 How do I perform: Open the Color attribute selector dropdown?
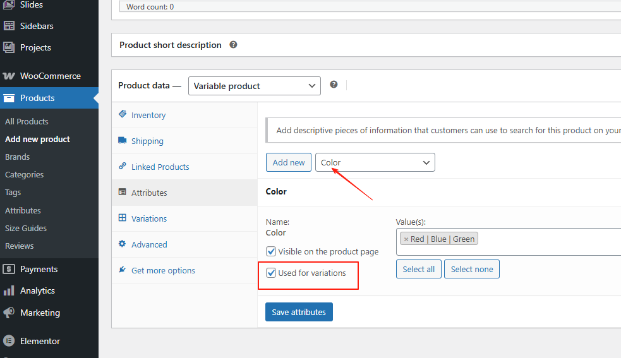[375, 162]
